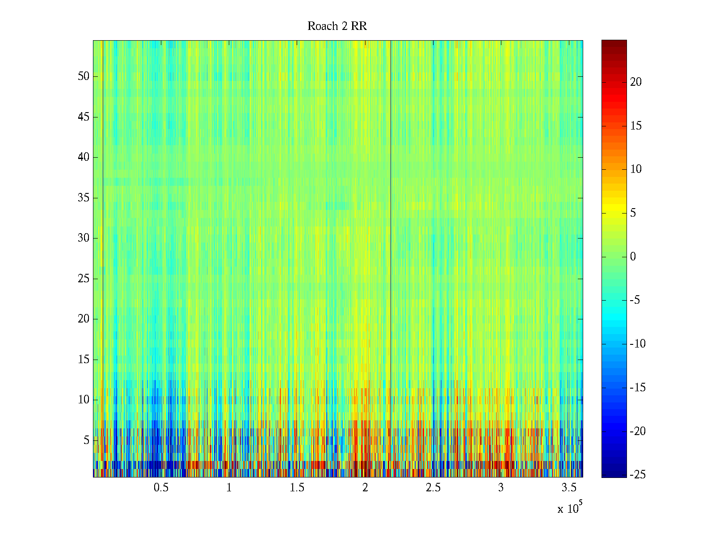Image resolution: width=715 pixels, height=536 pixels.
Task: Click the y-axis tick label 50
Action: [x=84, y=76]
